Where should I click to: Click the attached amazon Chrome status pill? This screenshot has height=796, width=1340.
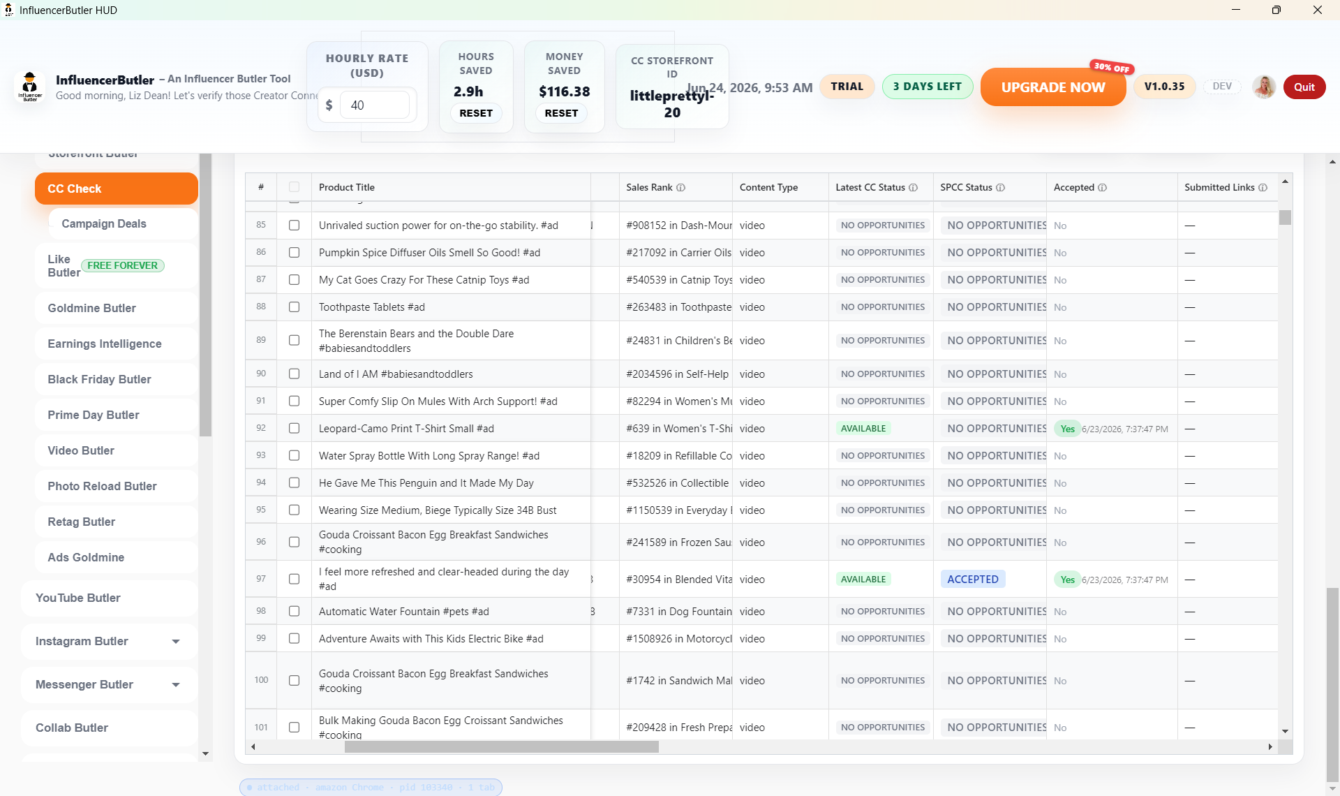click(x=371, y=787)
